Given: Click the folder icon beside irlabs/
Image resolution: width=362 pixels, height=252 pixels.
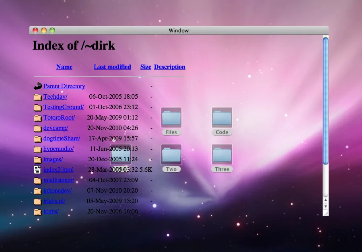Looking at the screenshot, I should [x=38, y=212].
